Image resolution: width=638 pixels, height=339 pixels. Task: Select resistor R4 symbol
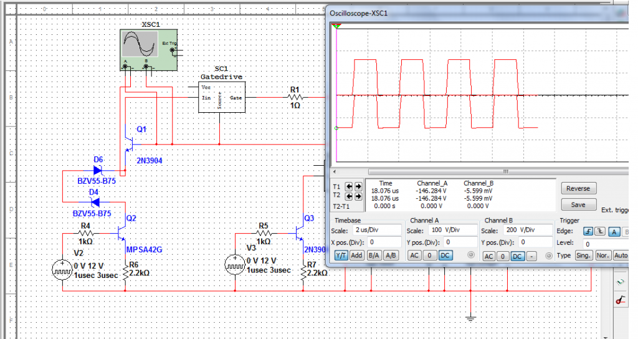(x=86, y=234)
